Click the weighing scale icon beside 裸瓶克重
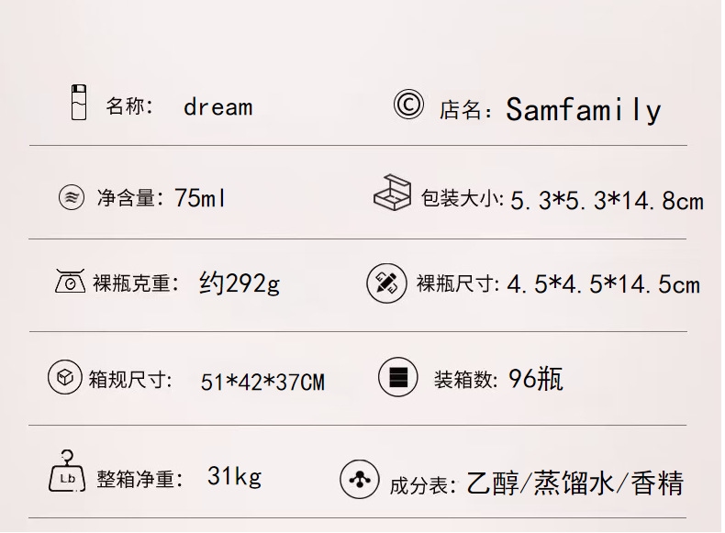The image size is (725, 533). (70, 282)
